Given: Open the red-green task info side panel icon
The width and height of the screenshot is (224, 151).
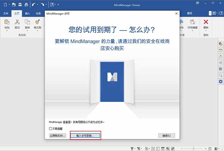Looking at the screenshot, I should coord(221,44).
